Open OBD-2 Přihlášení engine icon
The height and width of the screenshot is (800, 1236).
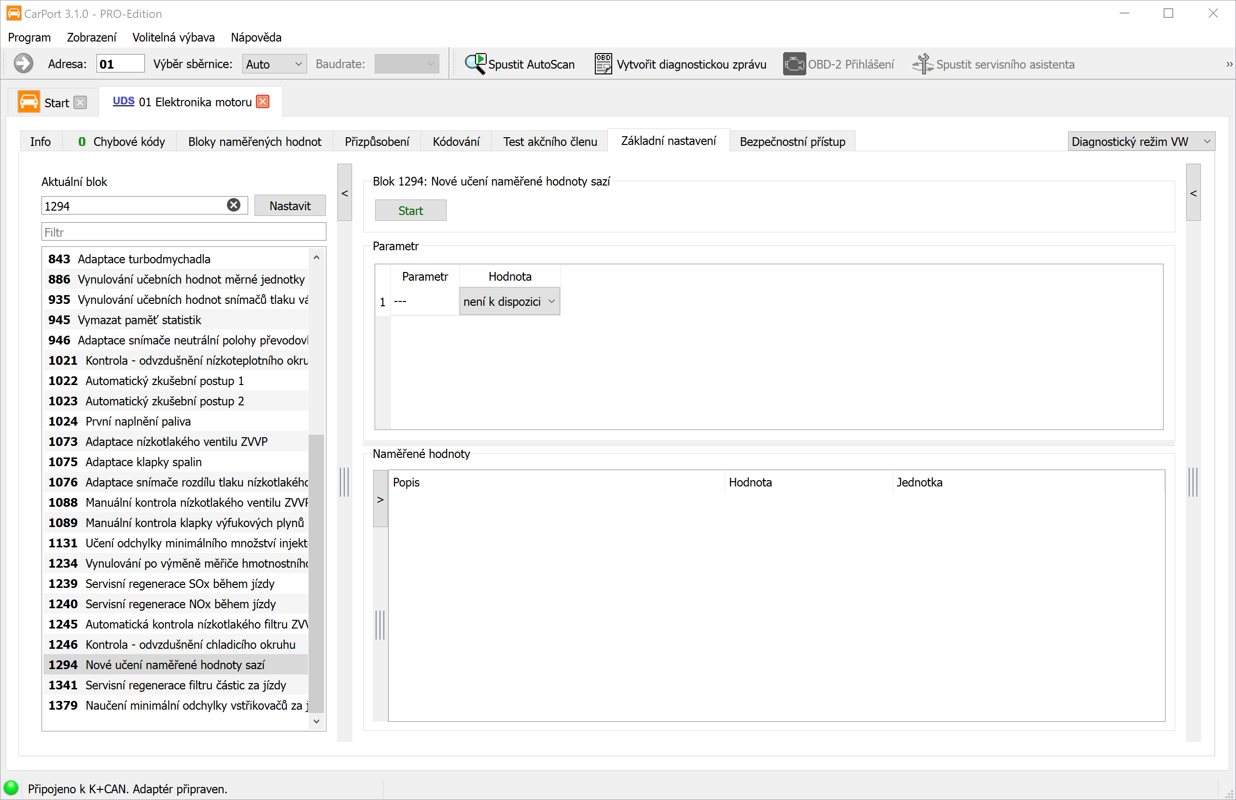[x=794, y=64]
